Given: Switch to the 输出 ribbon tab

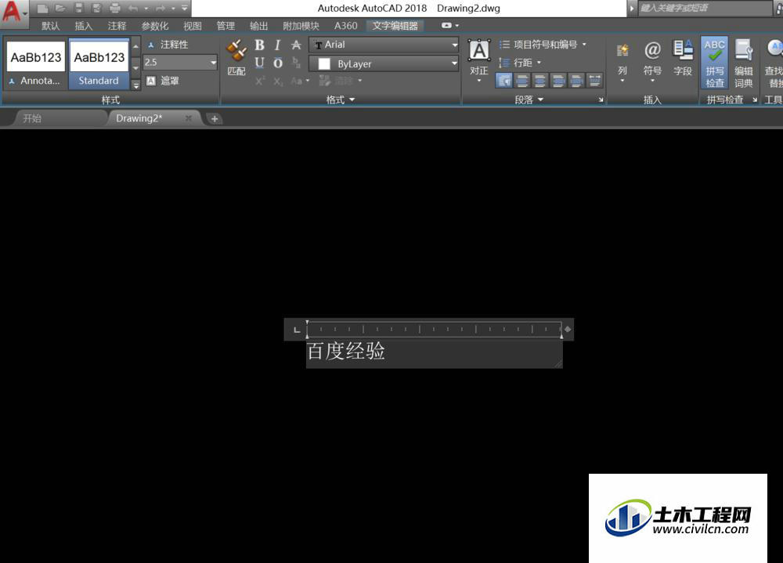Looking at the screenshot, I should coord(258,26).
